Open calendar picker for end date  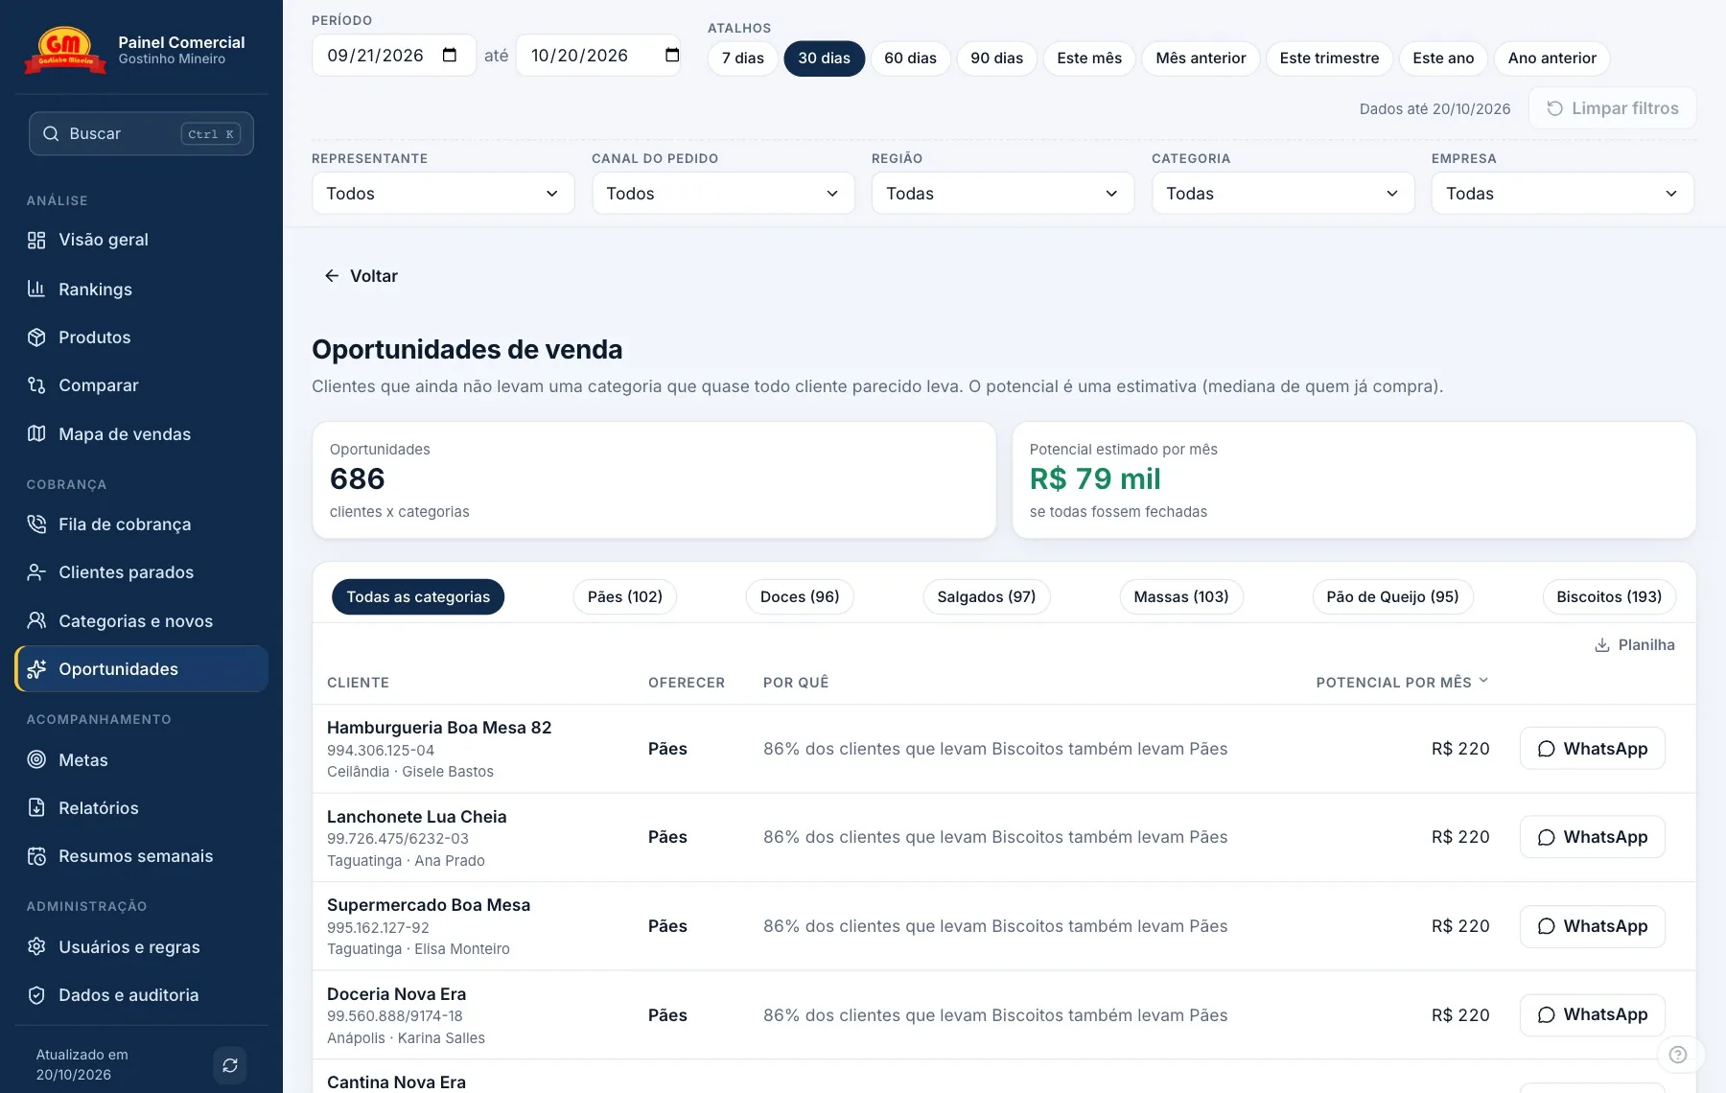671,56
